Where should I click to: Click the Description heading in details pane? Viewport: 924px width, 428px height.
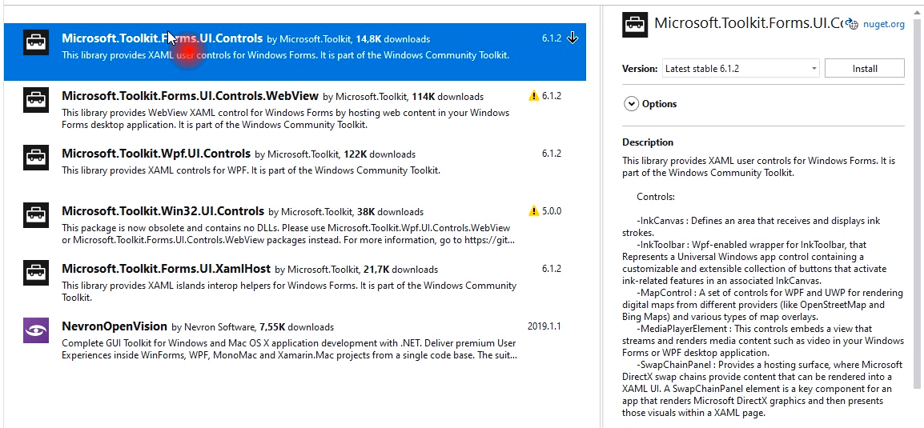coord(648,142)
